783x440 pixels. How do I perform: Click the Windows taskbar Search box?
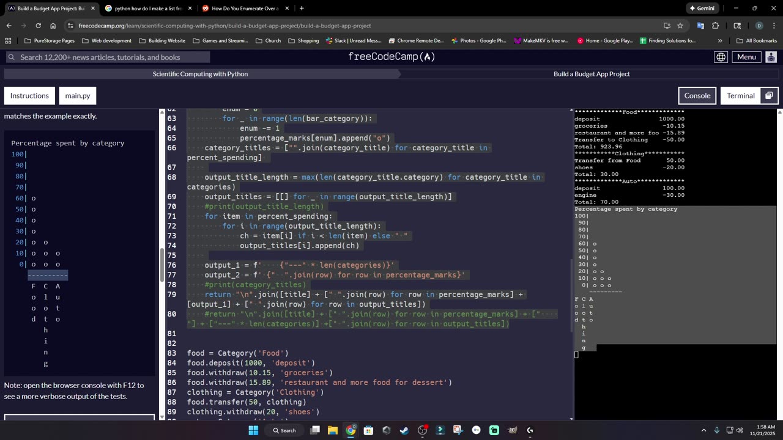coord(284,430)
